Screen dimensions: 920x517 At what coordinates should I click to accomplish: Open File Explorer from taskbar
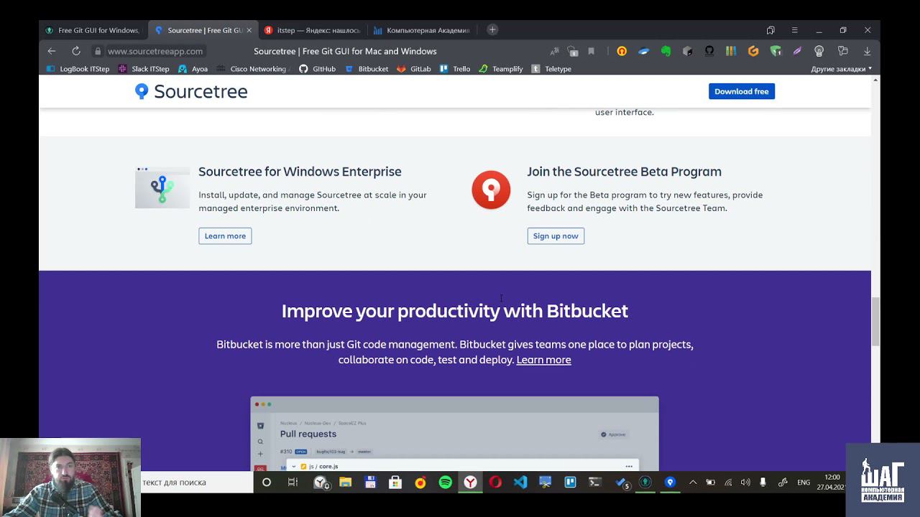[345, 483]
